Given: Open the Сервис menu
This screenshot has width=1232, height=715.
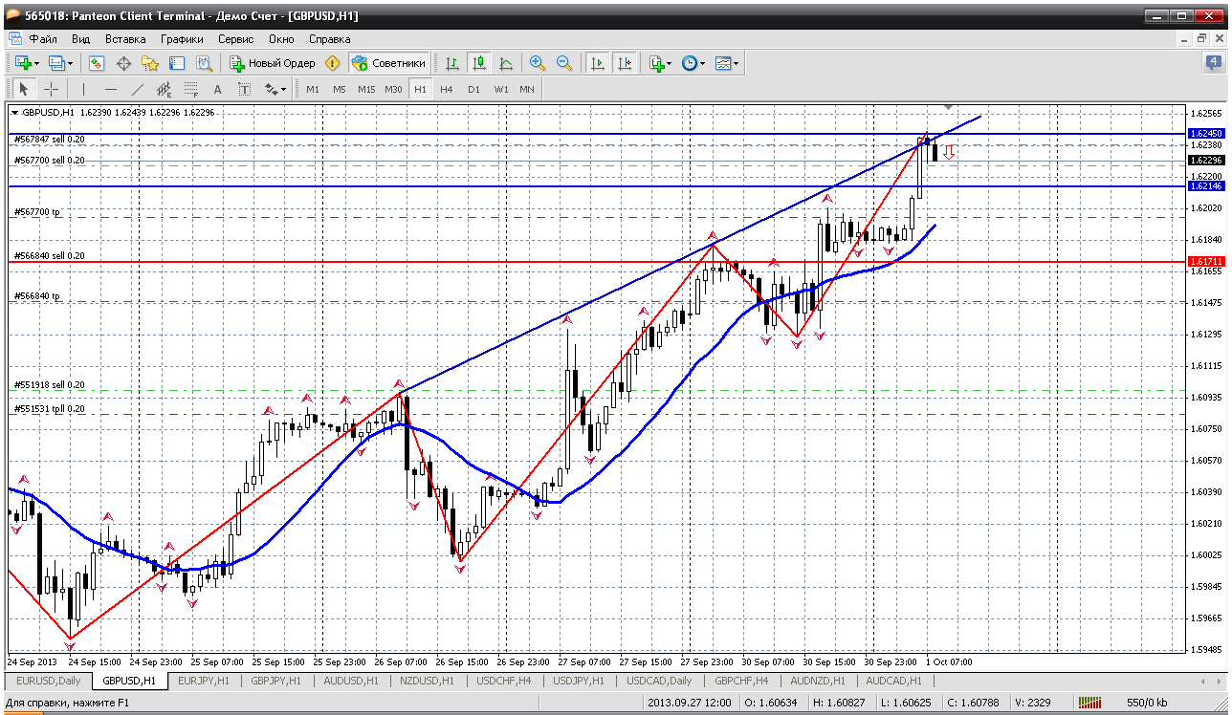Looking at the screenshot, I should click(x=236, y=39).
